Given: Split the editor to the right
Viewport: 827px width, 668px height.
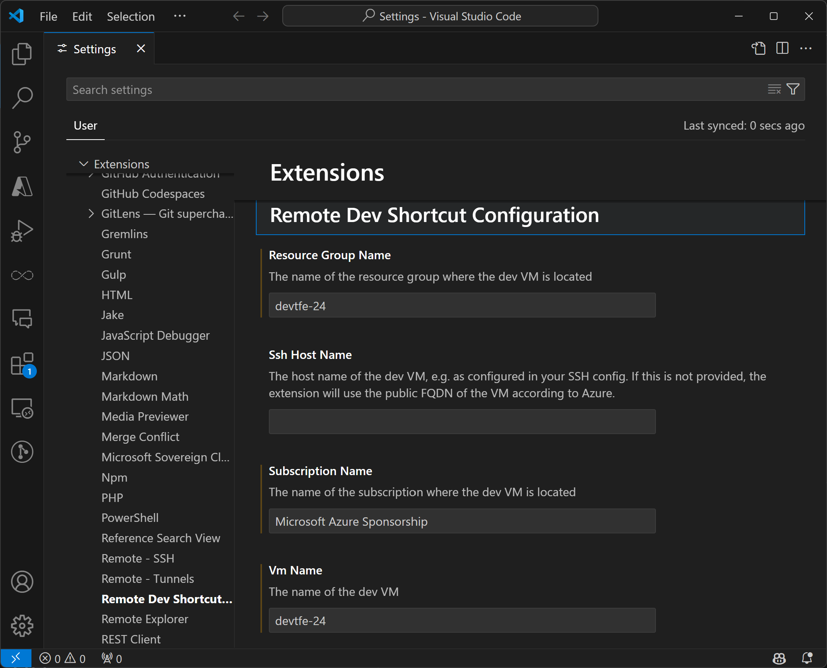Looking at the screenshot, I should pyautogui.click(x=783, y=48).
